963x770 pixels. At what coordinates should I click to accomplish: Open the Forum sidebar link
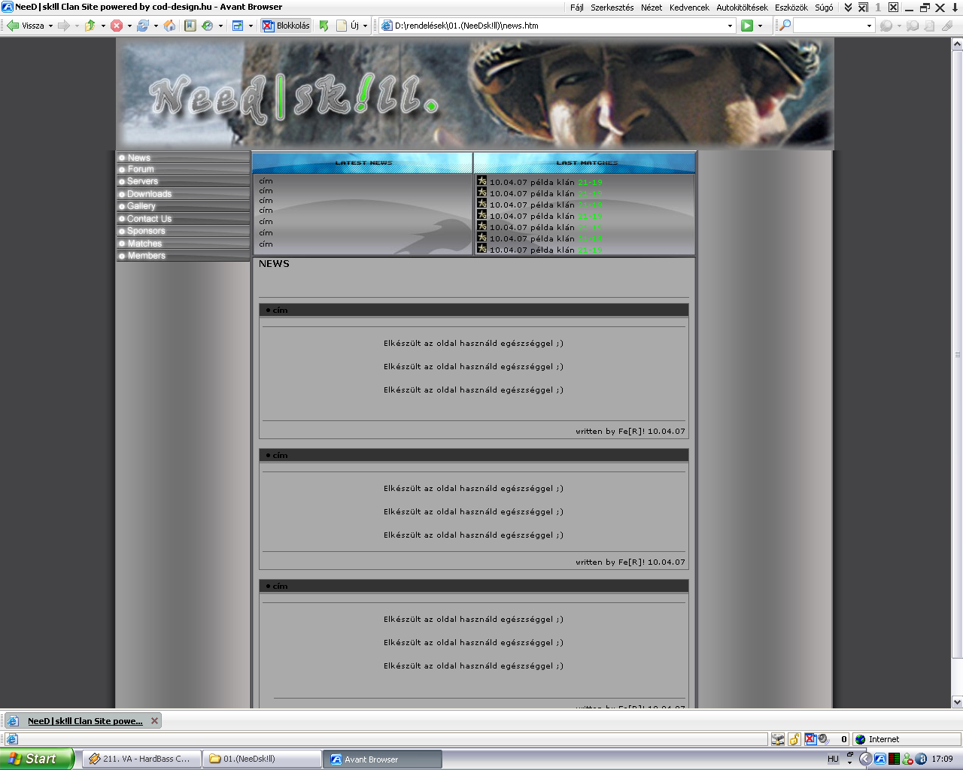(183, 169)
